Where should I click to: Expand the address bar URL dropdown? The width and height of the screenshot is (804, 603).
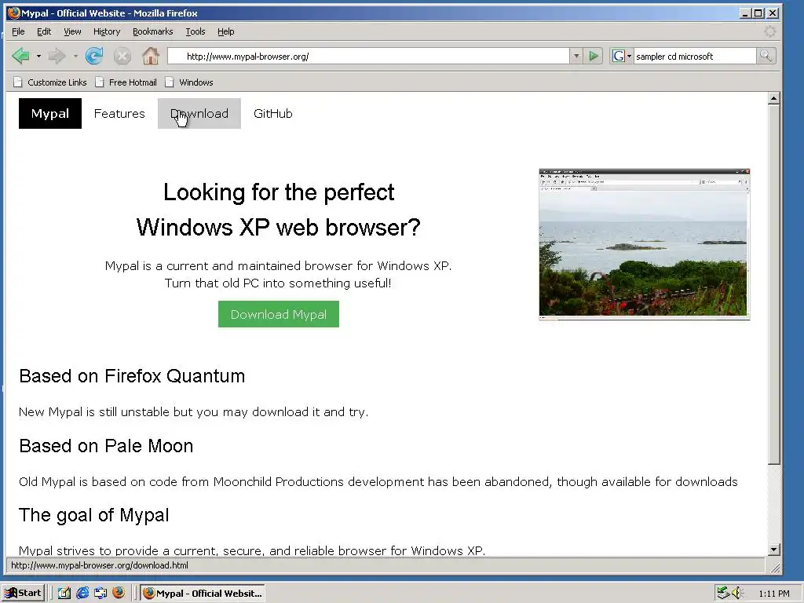click(x=576, y=56)
